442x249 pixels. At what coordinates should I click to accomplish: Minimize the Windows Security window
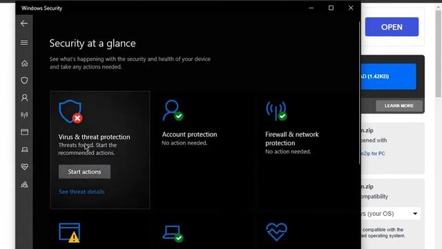coord(311,8)
